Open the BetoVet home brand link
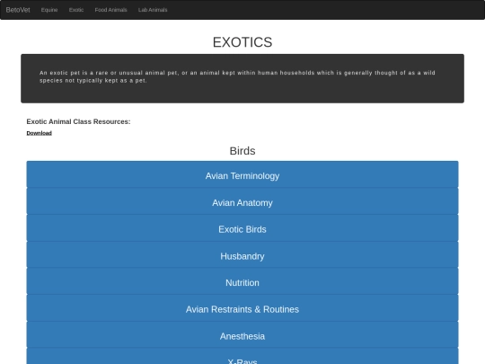 tap(18, 10)
